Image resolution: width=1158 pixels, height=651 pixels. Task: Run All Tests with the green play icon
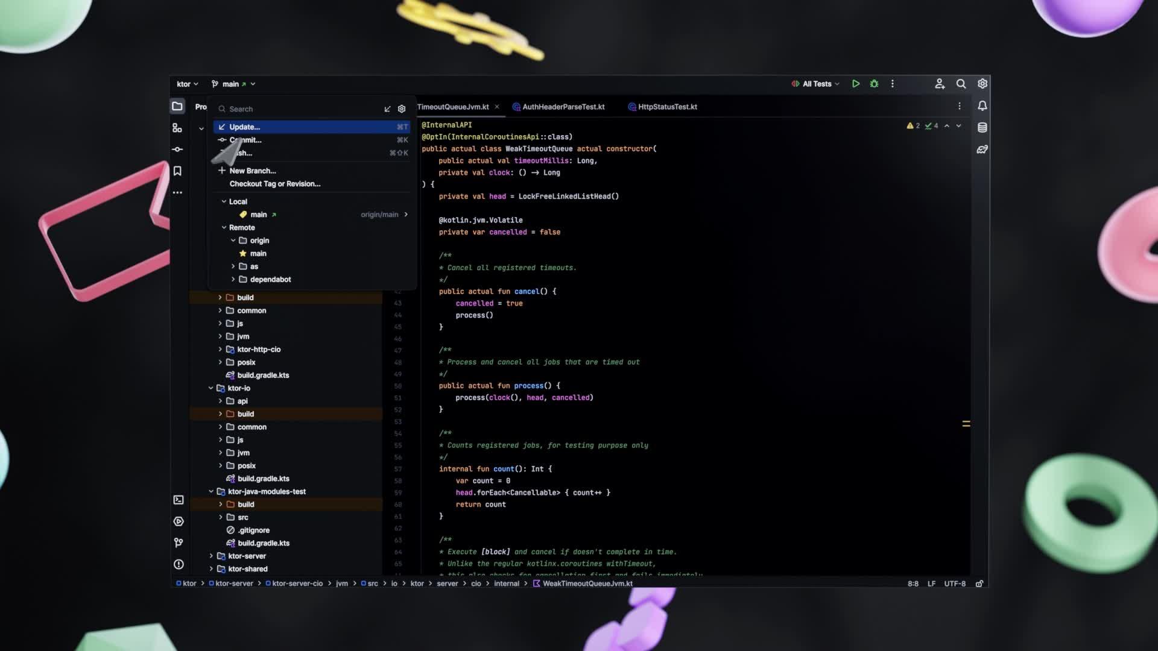(x=856, y=84)
